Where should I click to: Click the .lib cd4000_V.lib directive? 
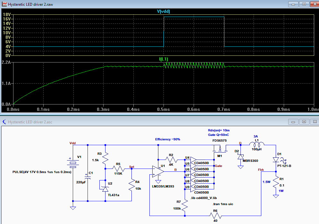coord(204,198)
